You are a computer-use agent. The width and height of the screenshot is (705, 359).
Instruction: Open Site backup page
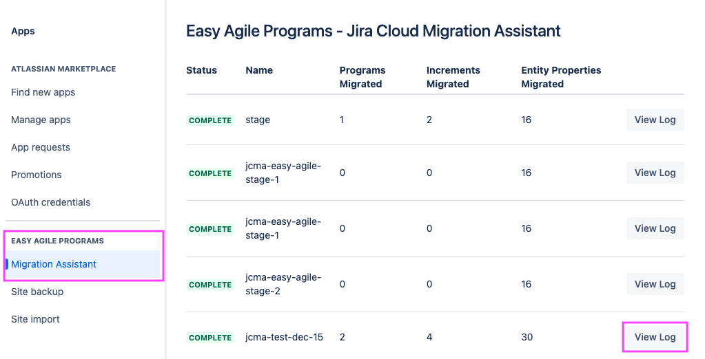click(x=37, y=292)
